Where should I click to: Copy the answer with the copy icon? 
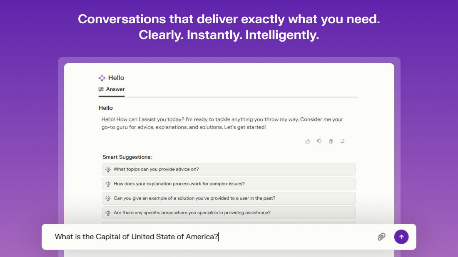pos(331,141)
